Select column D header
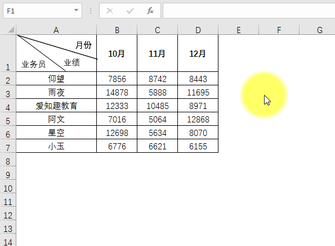The width and height of the screenshot is (335, 246). [x=198, y=30]
